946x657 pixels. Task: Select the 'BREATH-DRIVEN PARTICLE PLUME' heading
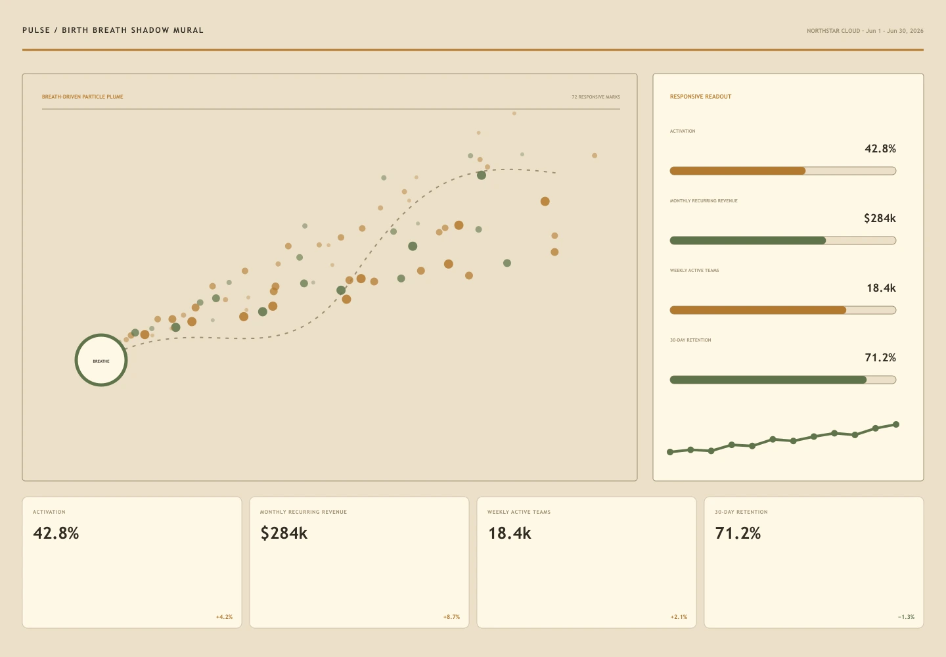click(83, 97)
